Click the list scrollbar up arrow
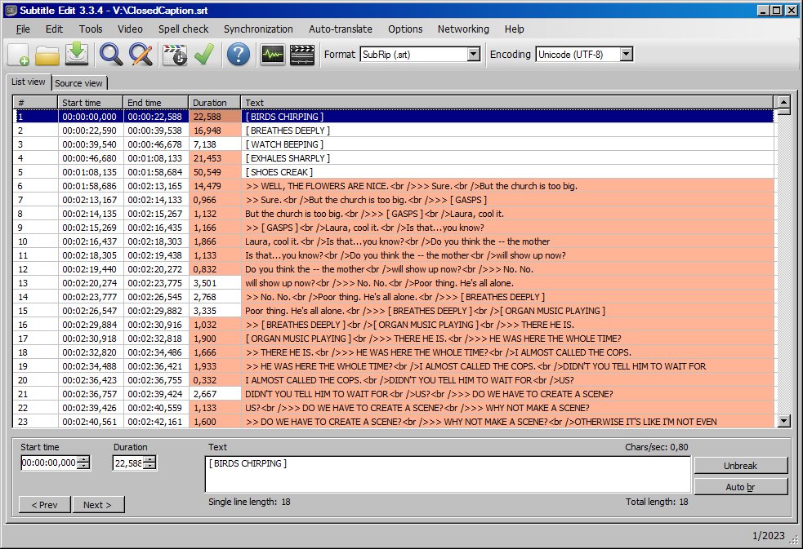Viewport: 803px width, 549px height. (x=784, y=102)
